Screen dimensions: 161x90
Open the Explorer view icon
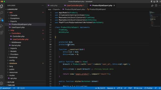coord(2,6)
